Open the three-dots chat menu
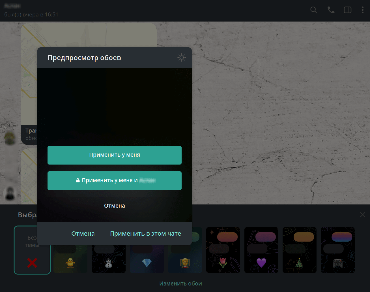Image resolution: width=370 pixels, height=292 pixels. [x=363, y=10]
